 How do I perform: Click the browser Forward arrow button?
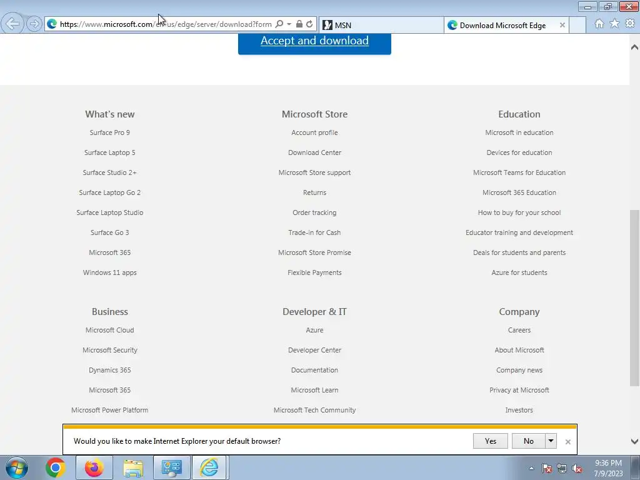pyautogui.click(x=34, y=24)
